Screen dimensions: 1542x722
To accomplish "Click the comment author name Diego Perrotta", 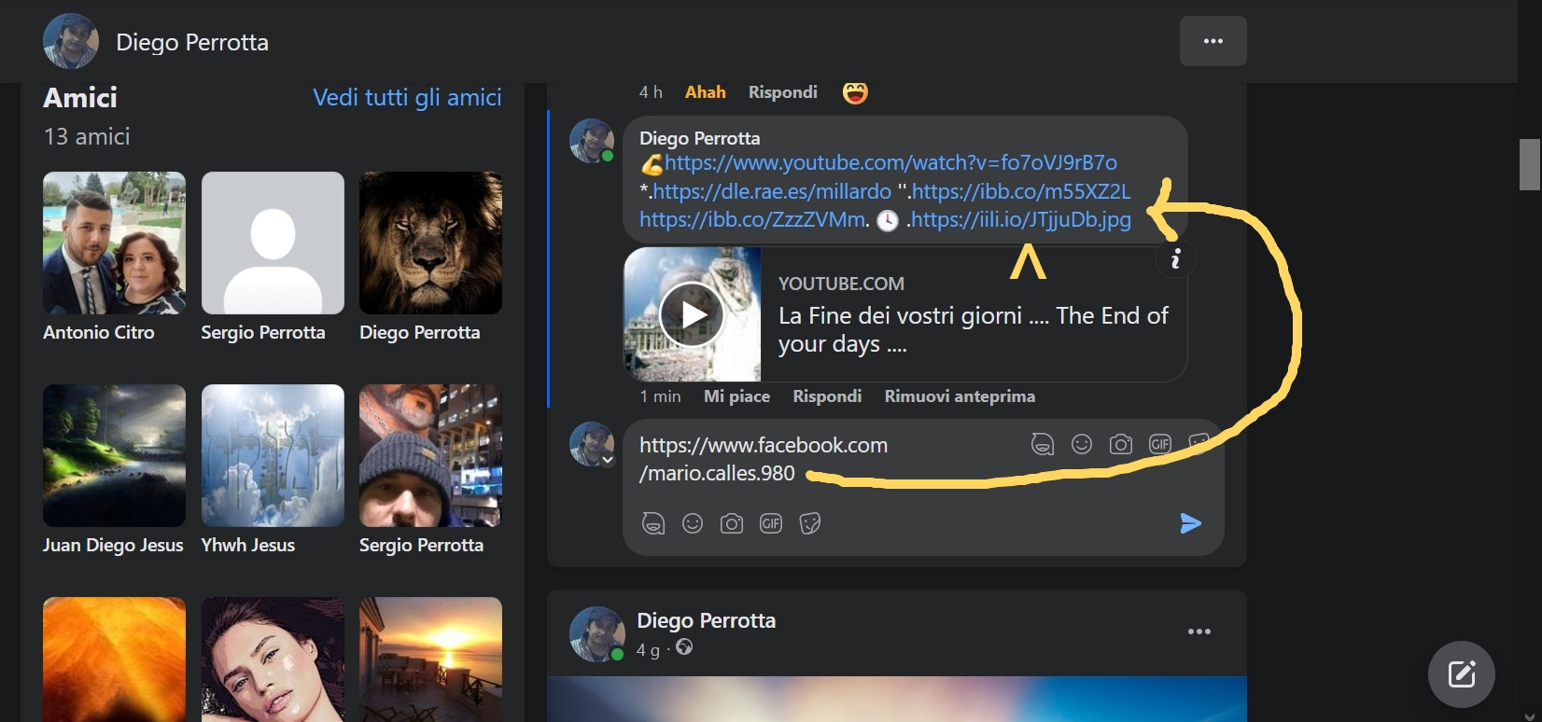I will pos(700,138).
